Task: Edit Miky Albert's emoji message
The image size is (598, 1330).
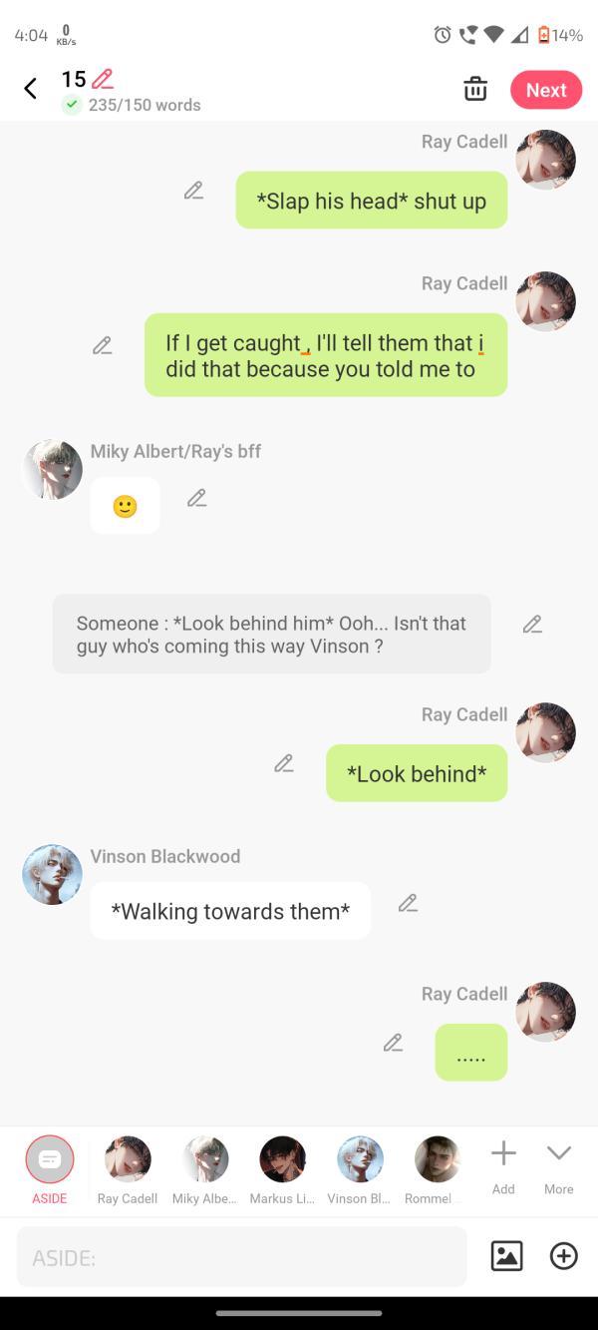Action: [196, 498]
